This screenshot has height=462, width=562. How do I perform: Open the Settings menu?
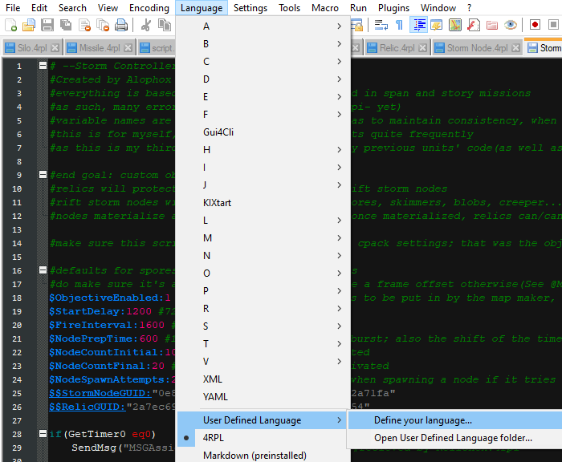click(250, 8)
